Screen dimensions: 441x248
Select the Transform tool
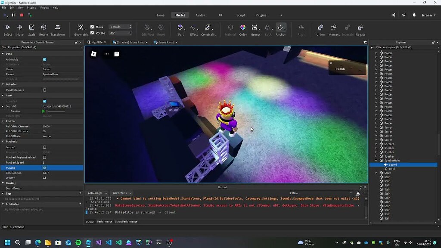tap(58, 28)
